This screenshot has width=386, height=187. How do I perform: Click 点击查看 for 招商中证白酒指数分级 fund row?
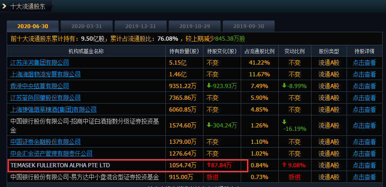(364, 125)
